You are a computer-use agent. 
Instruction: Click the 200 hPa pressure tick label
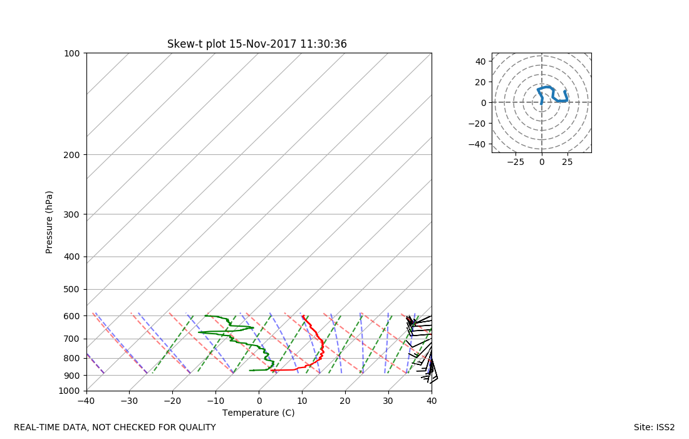(72, 155)
